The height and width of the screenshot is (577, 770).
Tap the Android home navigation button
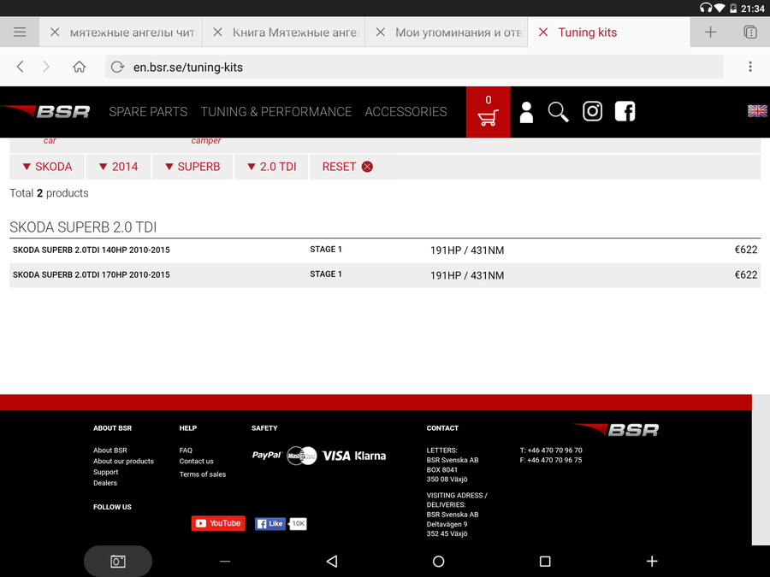pyautogui.click(x=439, y=562)
